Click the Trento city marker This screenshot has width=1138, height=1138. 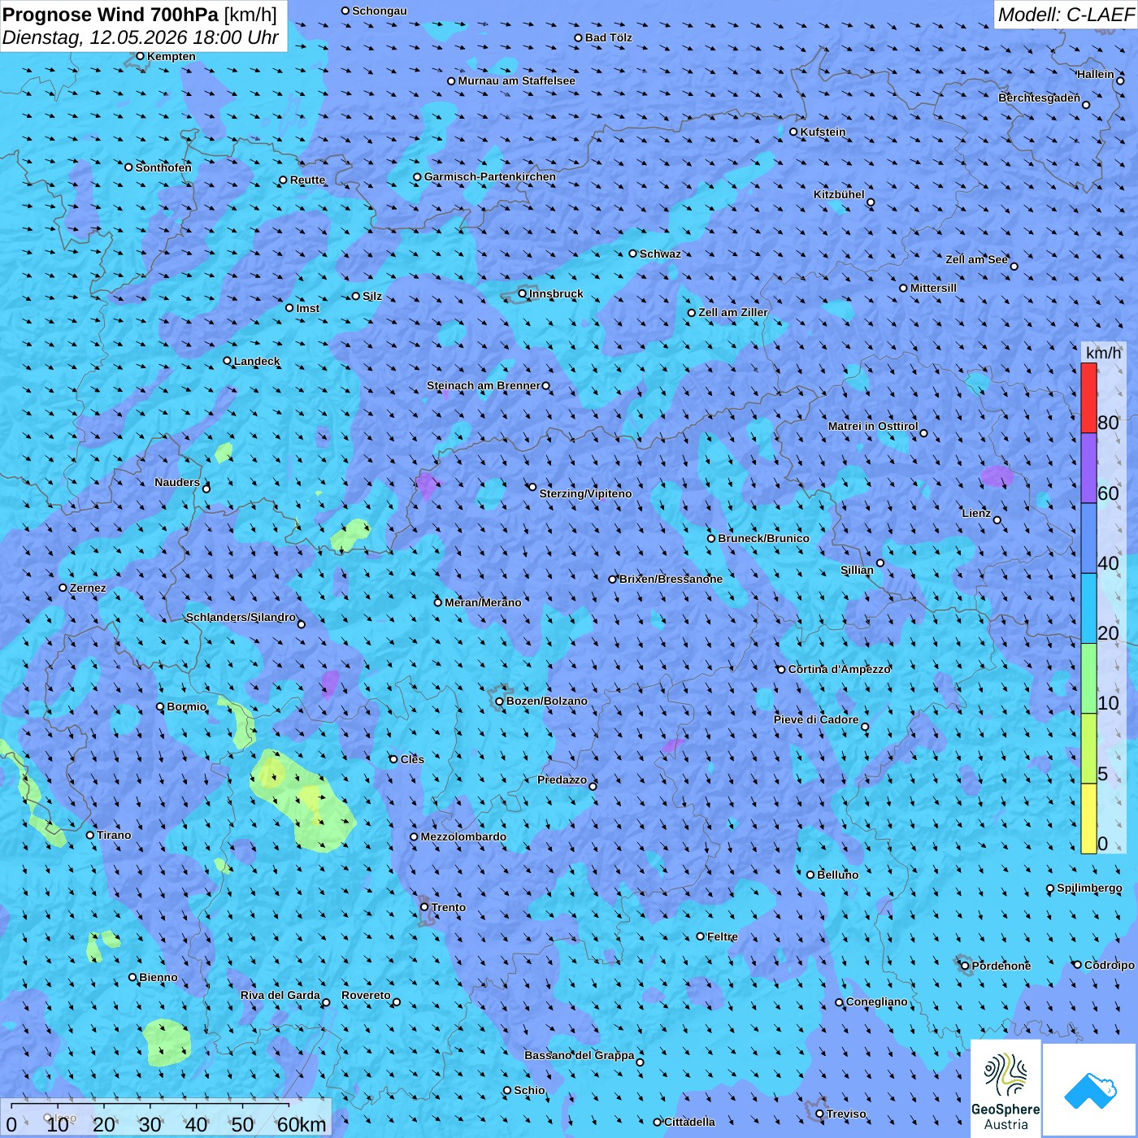[424, 907]
